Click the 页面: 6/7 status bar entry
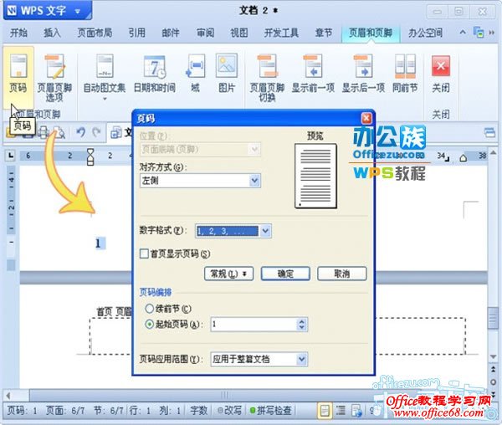 pos(65,410)
